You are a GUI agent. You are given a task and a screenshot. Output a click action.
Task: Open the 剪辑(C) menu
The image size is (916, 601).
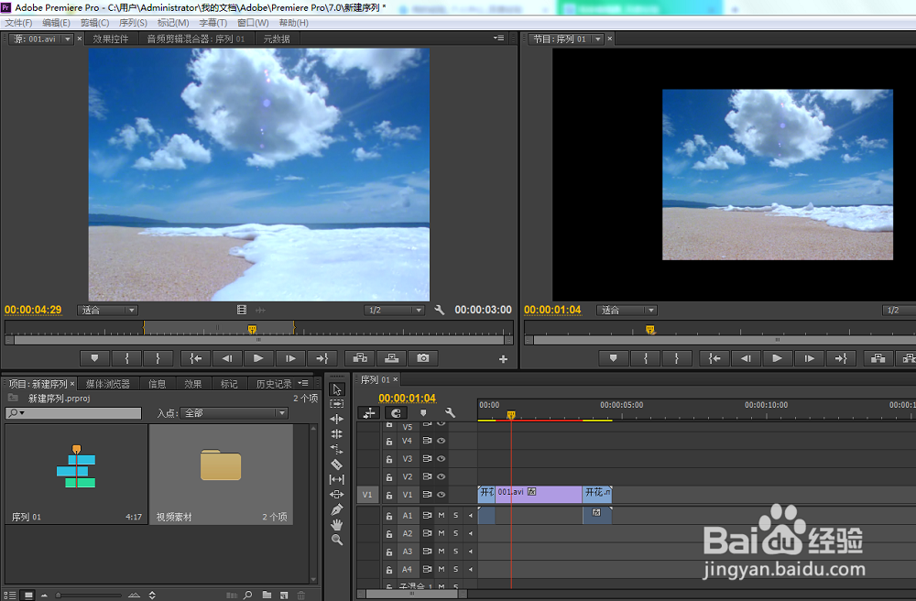94,23
